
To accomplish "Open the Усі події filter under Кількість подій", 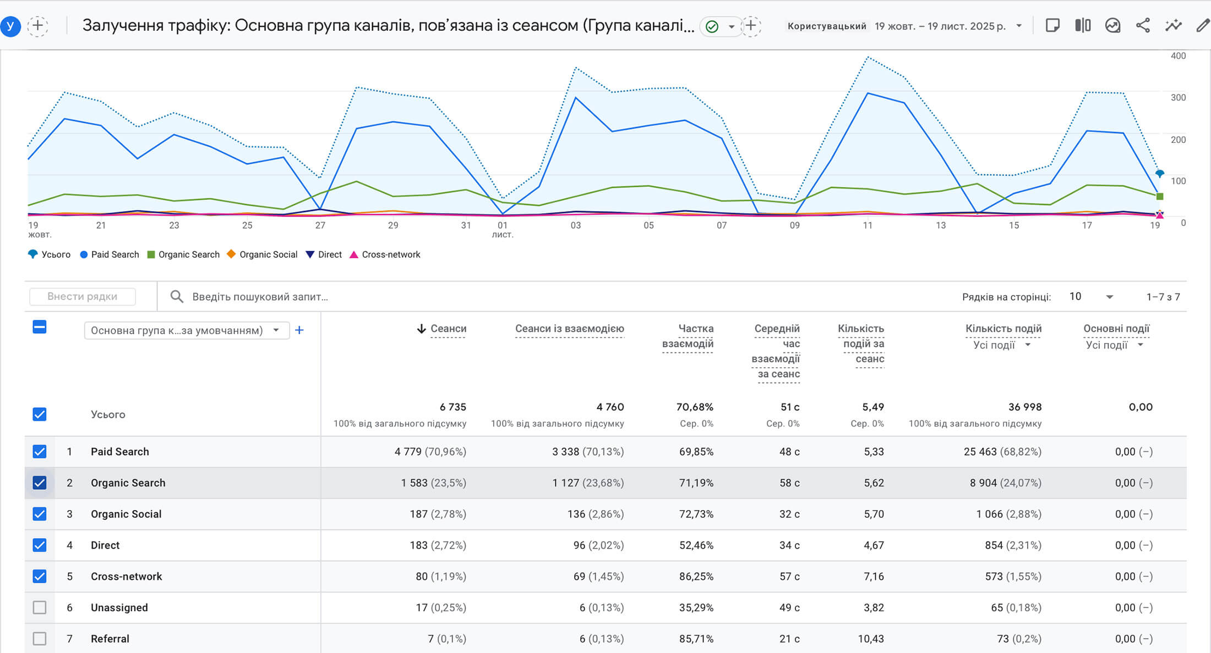I will pos(1002,345).
